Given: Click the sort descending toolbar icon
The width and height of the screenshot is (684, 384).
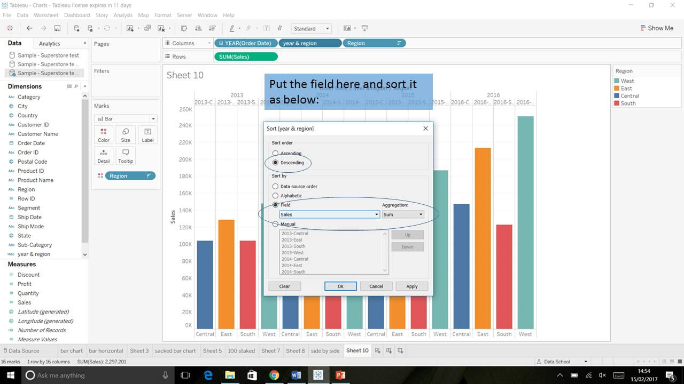Looking at the screenshot, I should pos(212,28).
